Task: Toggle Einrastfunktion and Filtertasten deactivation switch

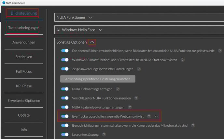Action: (65, 60)
